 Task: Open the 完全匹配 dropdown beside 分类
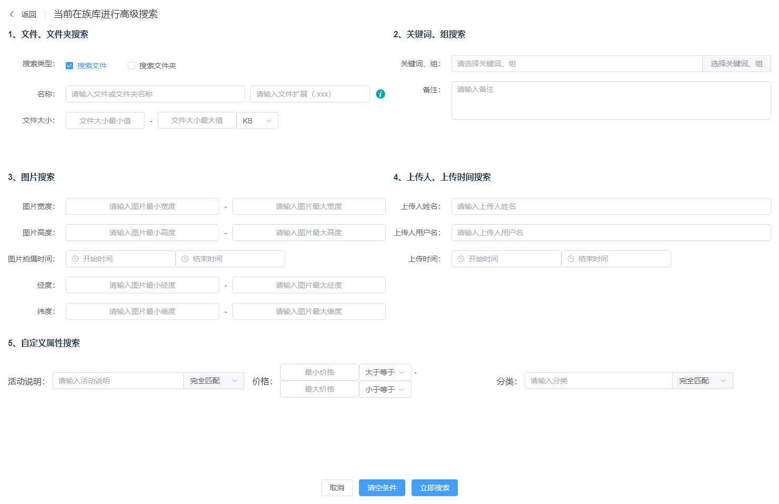(702, 380)
